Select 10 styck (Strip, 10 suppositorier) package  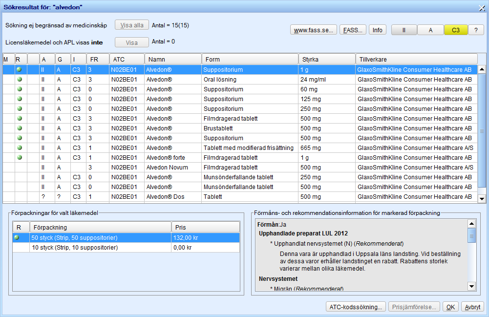click(x=127, y=248)
